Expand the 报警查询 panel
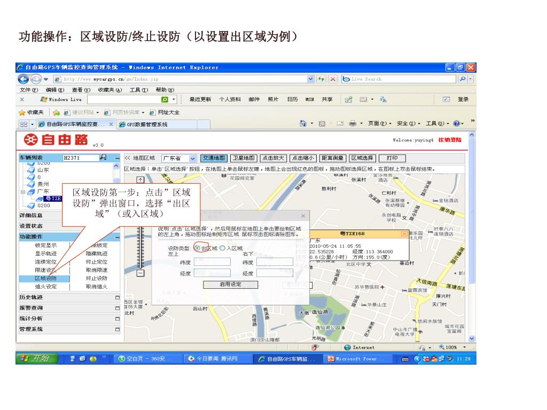 (117, 308)
